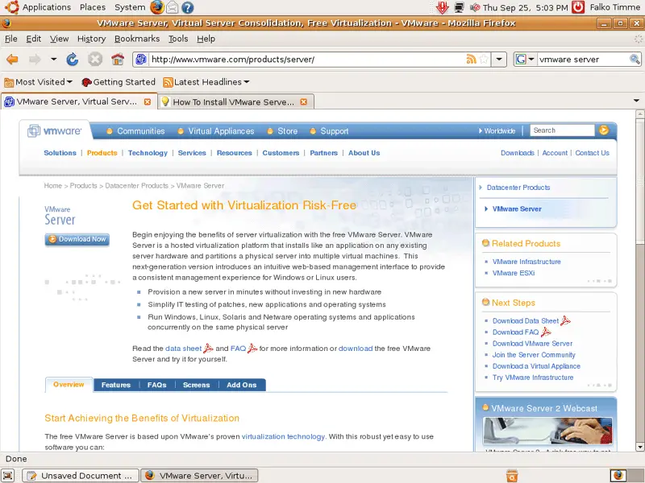This screenshot has width=645, height=483.
Task: Click the PDF icon next to Download FAQ
Action: click(x=546, y=332)
